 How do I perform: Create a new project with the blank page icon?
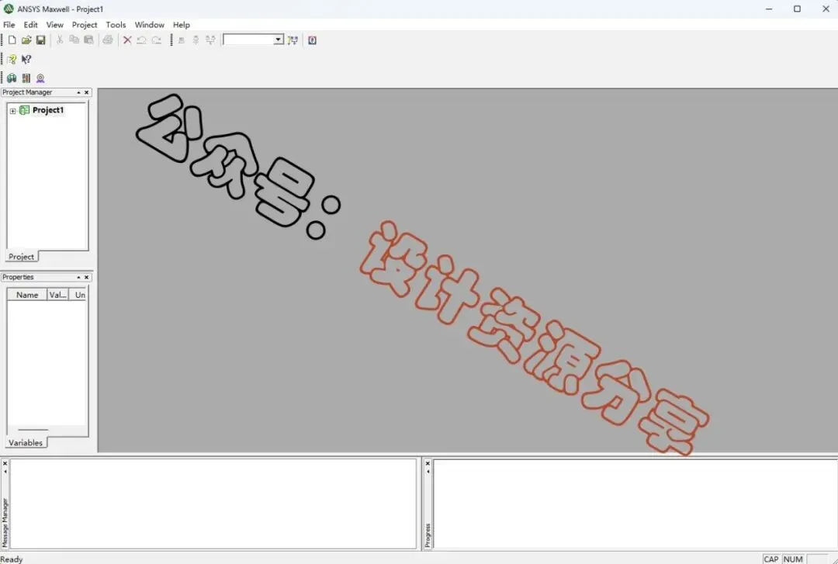pyautogui.click(x=12, y=40)
